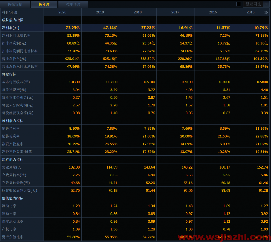The width and height of the screenshot is (271, 242).
Task: Click the 应收账款周转天数(天) row label
Action: tap(19, 190)
